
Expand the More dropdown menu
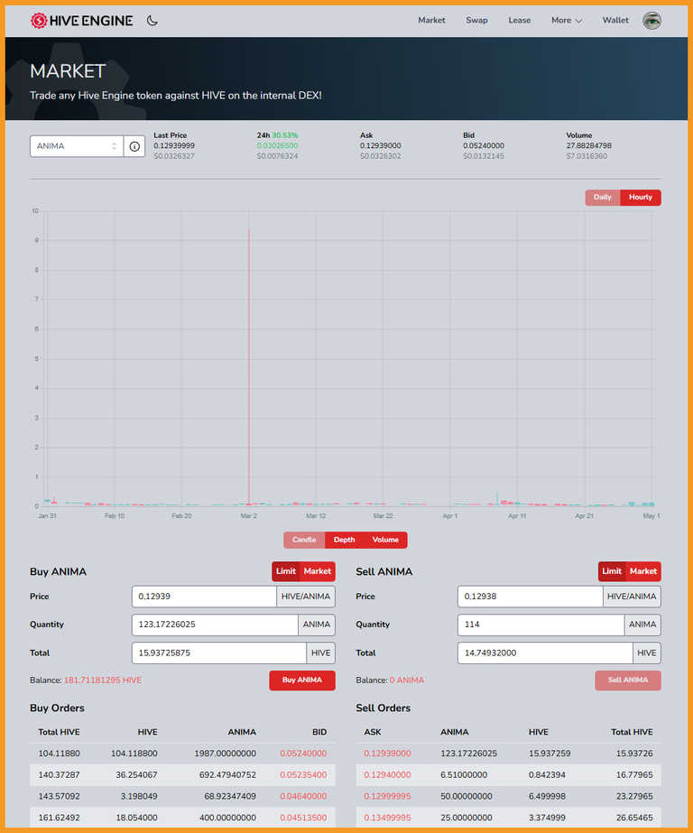(566, 20)
